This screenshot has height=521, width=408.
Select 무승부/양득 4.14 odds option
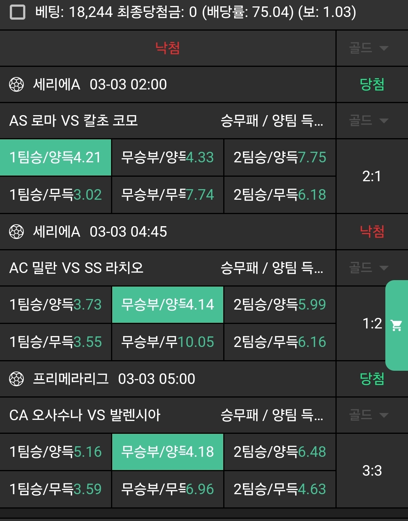click(x=168, y=305)
